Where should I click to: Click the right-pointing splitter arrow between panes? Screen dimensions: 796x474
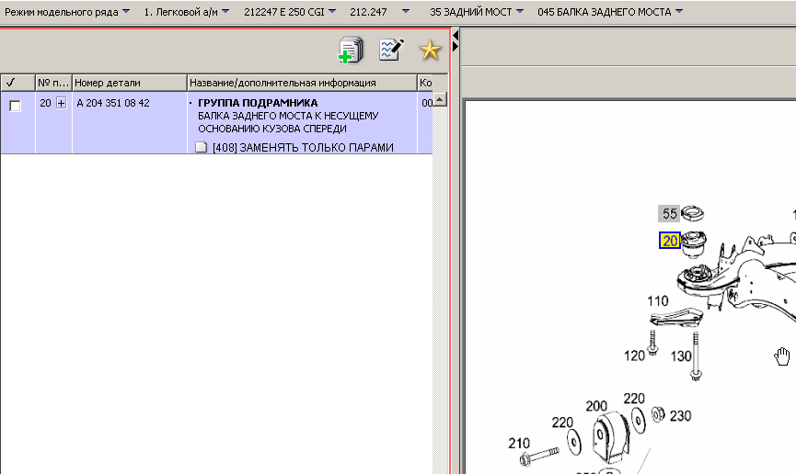456,45
